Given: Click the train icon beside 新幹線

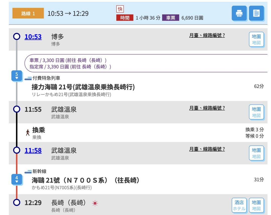Looking at the screenshot, I should (28, 172).
